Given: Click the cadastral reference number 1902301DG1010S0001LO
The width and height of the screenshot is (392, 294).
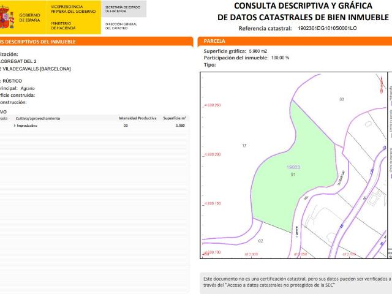Looking at the screenshot, I should tap(326, 29).
